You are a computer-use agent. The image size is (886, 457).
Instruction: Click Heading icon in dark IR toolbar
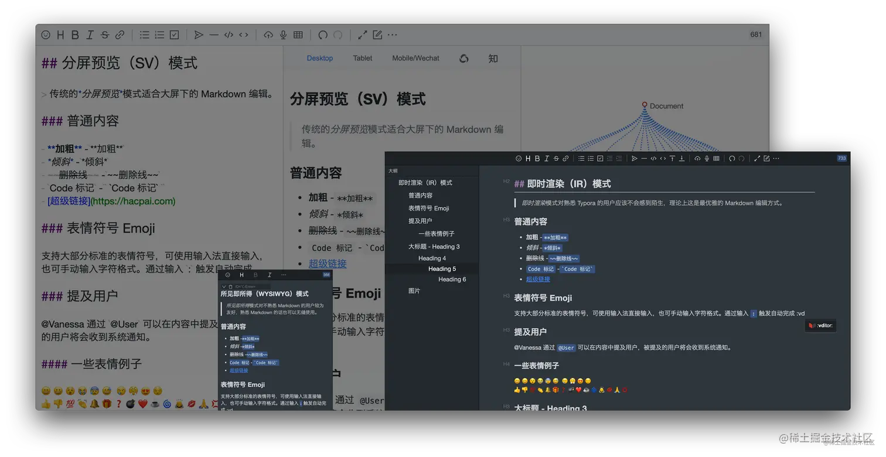(x=528, y=158)
